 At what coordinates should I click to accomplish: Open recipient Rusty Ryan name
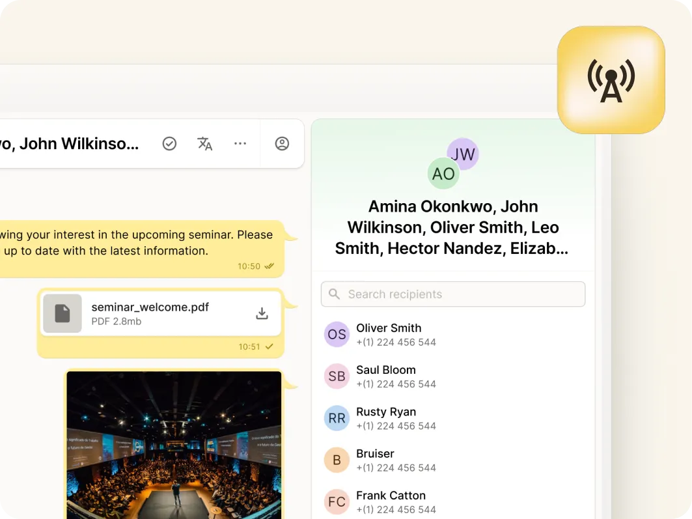[x=386, y=412]
